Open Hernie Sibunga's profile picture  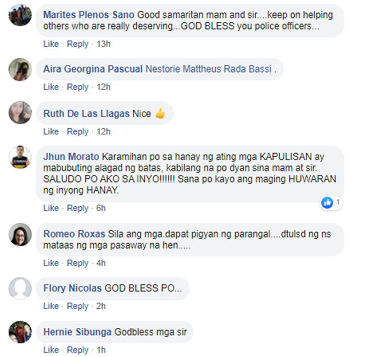20,332
